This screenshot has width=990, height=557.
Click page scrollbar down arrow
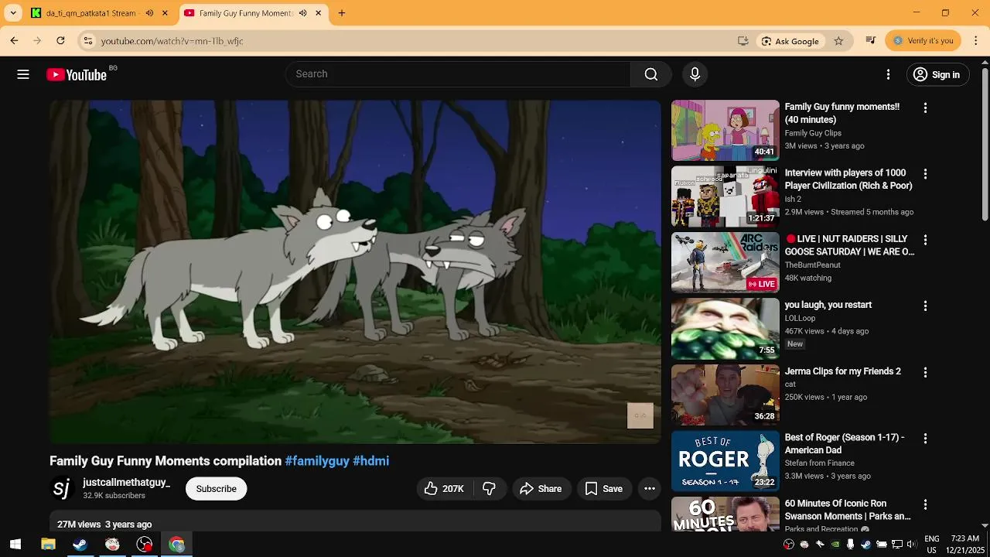coord(985,525)
